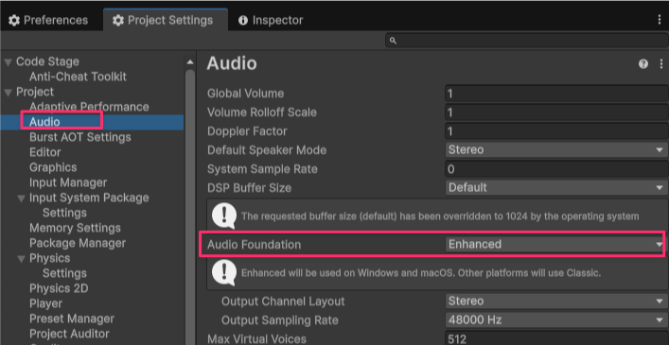Image resolution: width=669 pixels, height=345 pixels.
Task: Open the Output Sampling Rate dropdown
Action: (556, 319)
